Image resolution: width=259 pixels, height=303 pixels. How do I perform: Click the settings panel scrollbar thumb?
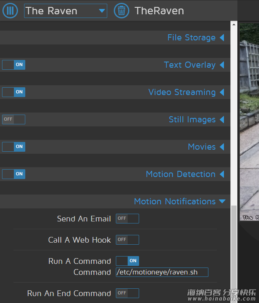click(x=234, y=254)
